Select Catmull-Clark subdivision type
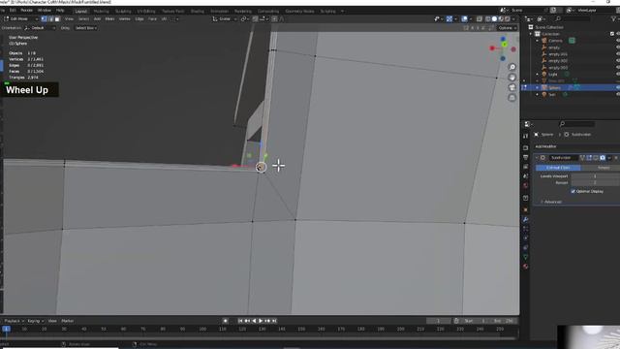Screen dimensions: 620x349 [558, 168]
